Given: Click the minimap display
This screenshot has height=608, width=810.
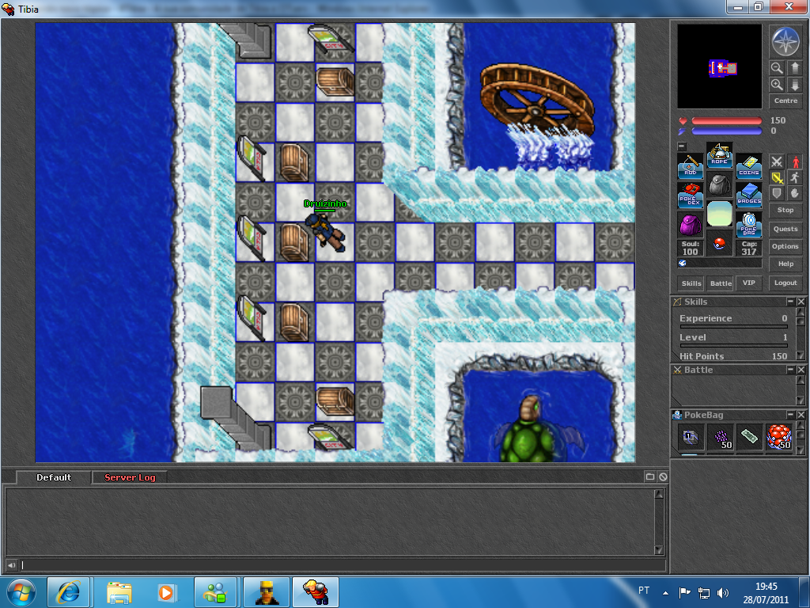Looking at the screenshot, I should click(x=719, y=66).
